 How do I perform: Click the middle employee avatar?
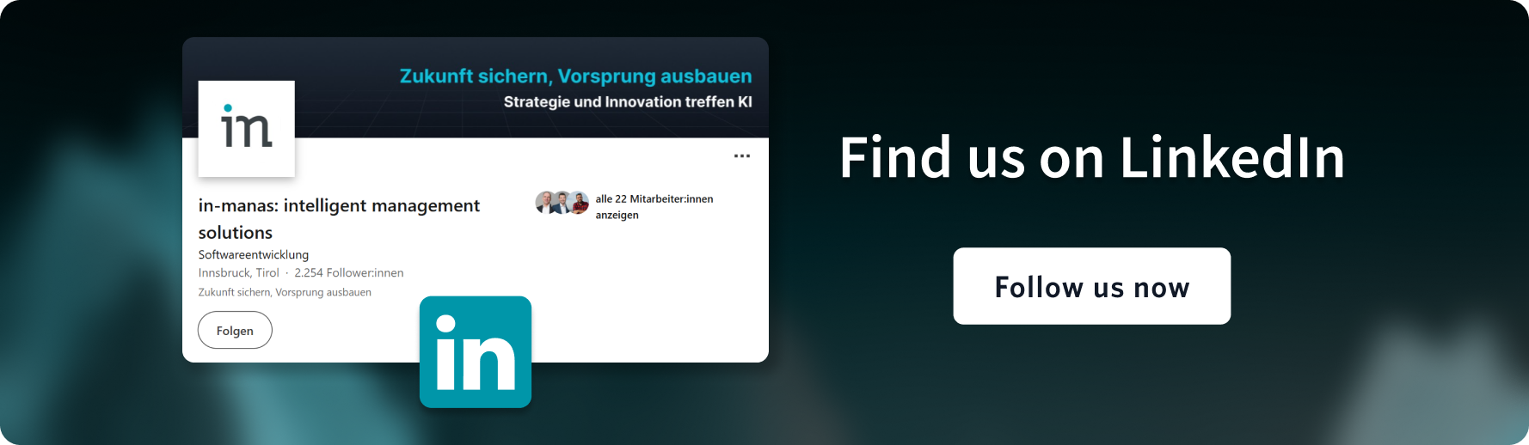[x=562, y=203]
